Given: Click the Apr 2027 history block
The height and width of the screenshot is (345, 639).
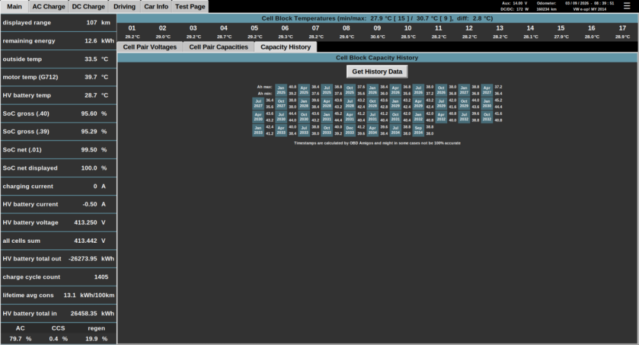Looking at the screenshot, I should tap(486, 90).
